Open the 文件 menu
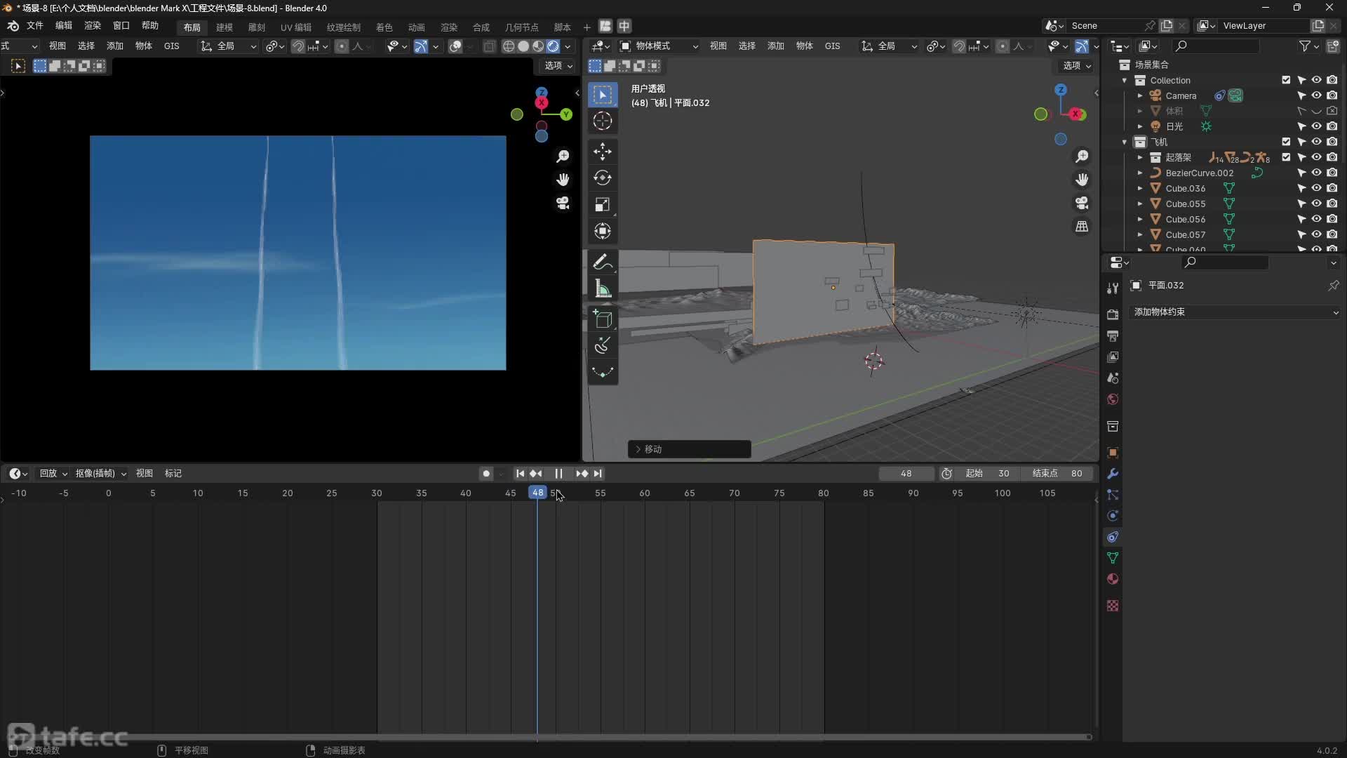 (x=34, y=26)
